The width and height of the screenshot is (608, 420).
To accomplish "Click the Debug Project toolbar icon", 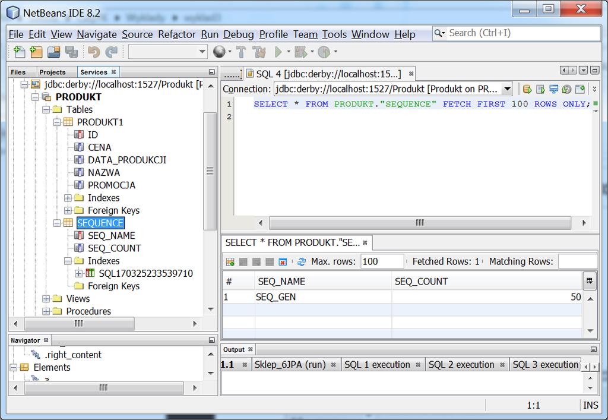I will 301,52.
